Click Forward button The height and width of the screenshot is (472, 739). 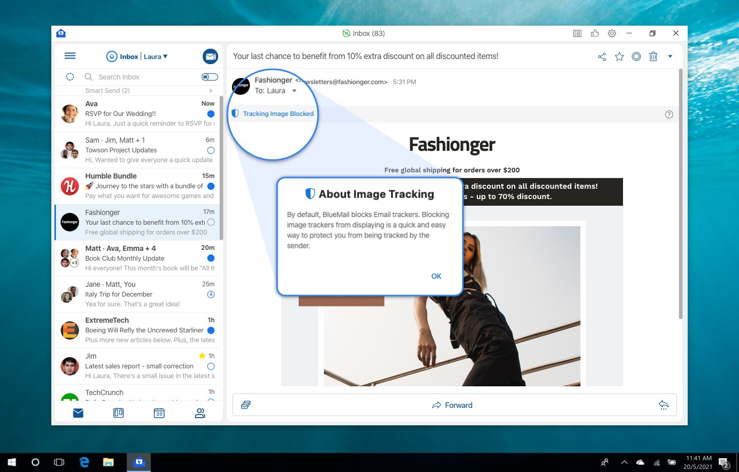click(452, 405)
